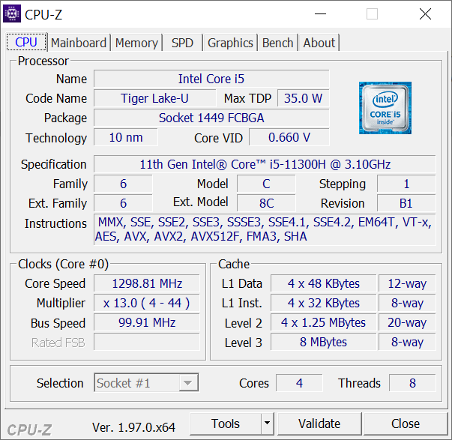452x440 pixels.
Task: Click the Stepping value 1
Action: (406, 184)
